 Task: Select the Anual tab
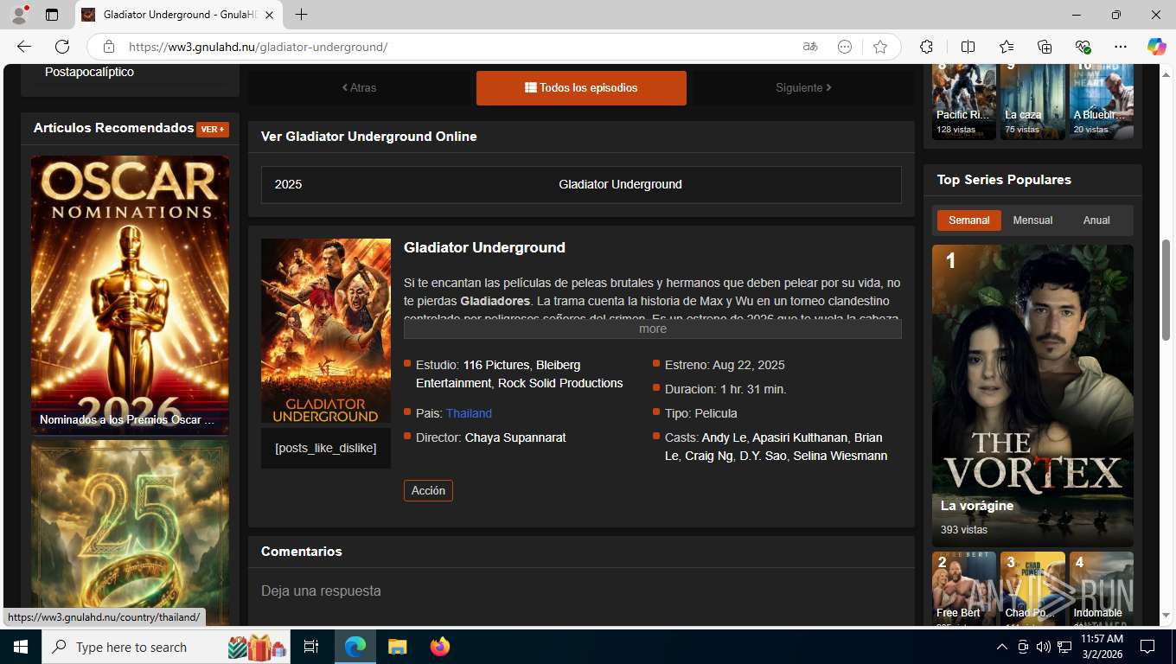coord(1096,220)
